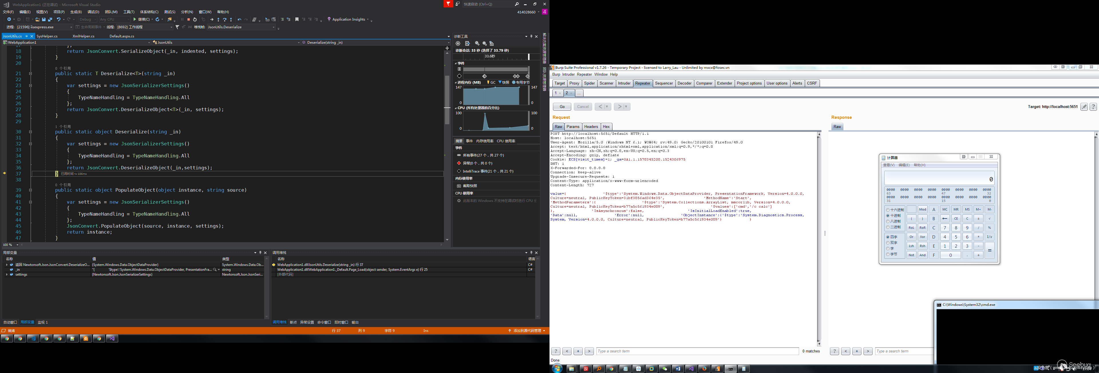Click the bookmark toggle icon in toolbar

[x=297, y=20]
